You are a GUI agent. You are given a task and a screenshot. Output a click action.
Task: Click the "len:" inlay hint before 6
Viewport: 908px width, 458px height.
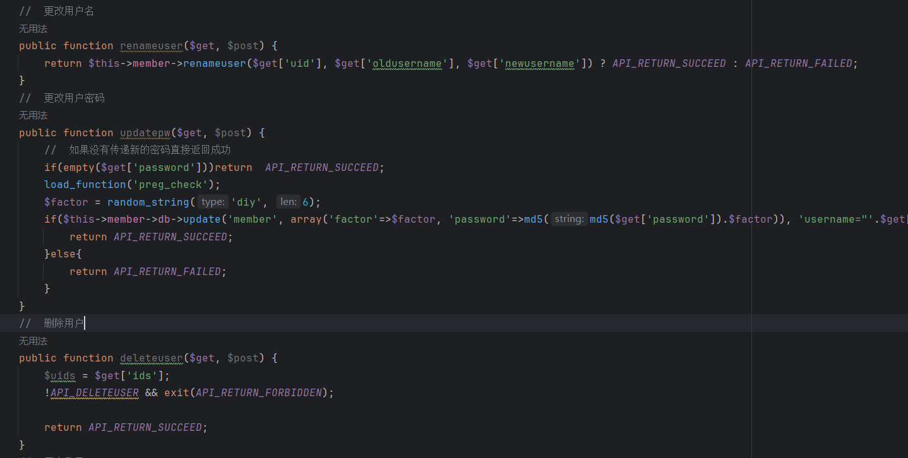click(288, 202)
